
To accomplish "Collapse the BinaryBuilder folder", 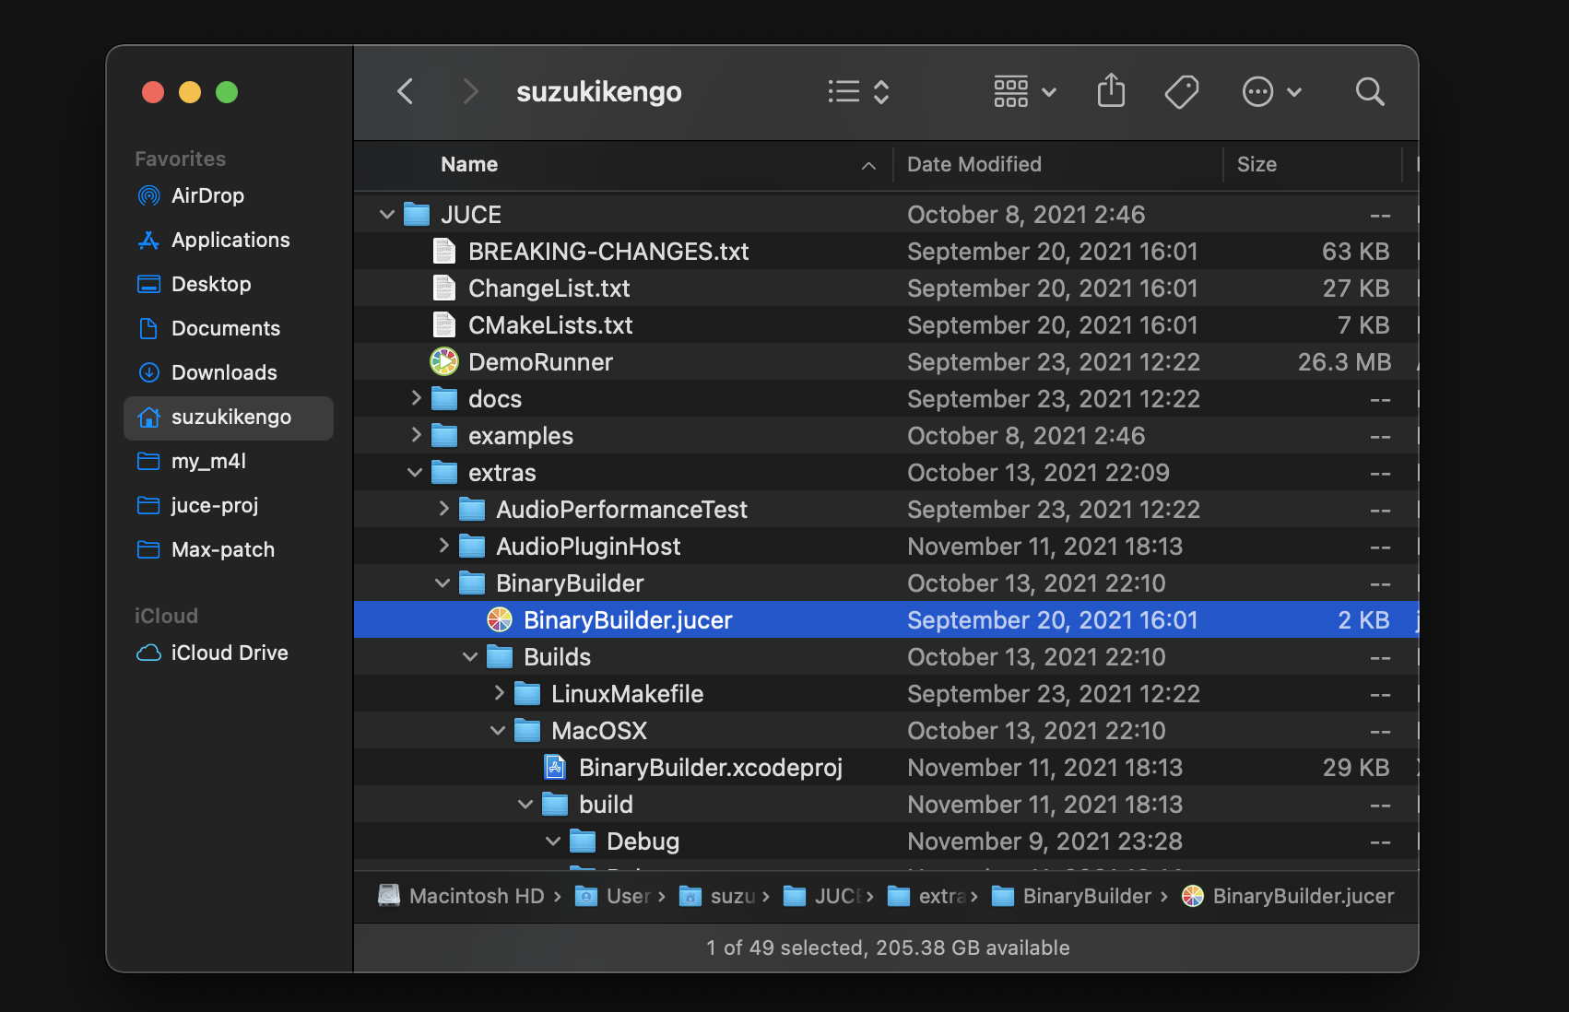I will click(442, 583).
